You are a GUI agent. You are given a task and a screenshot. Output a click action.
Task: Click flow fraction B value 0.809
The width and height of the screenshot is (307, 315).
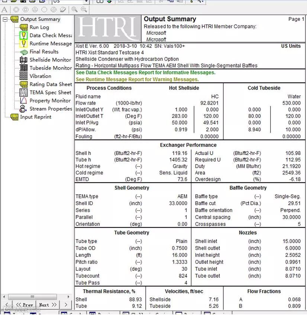294,306
